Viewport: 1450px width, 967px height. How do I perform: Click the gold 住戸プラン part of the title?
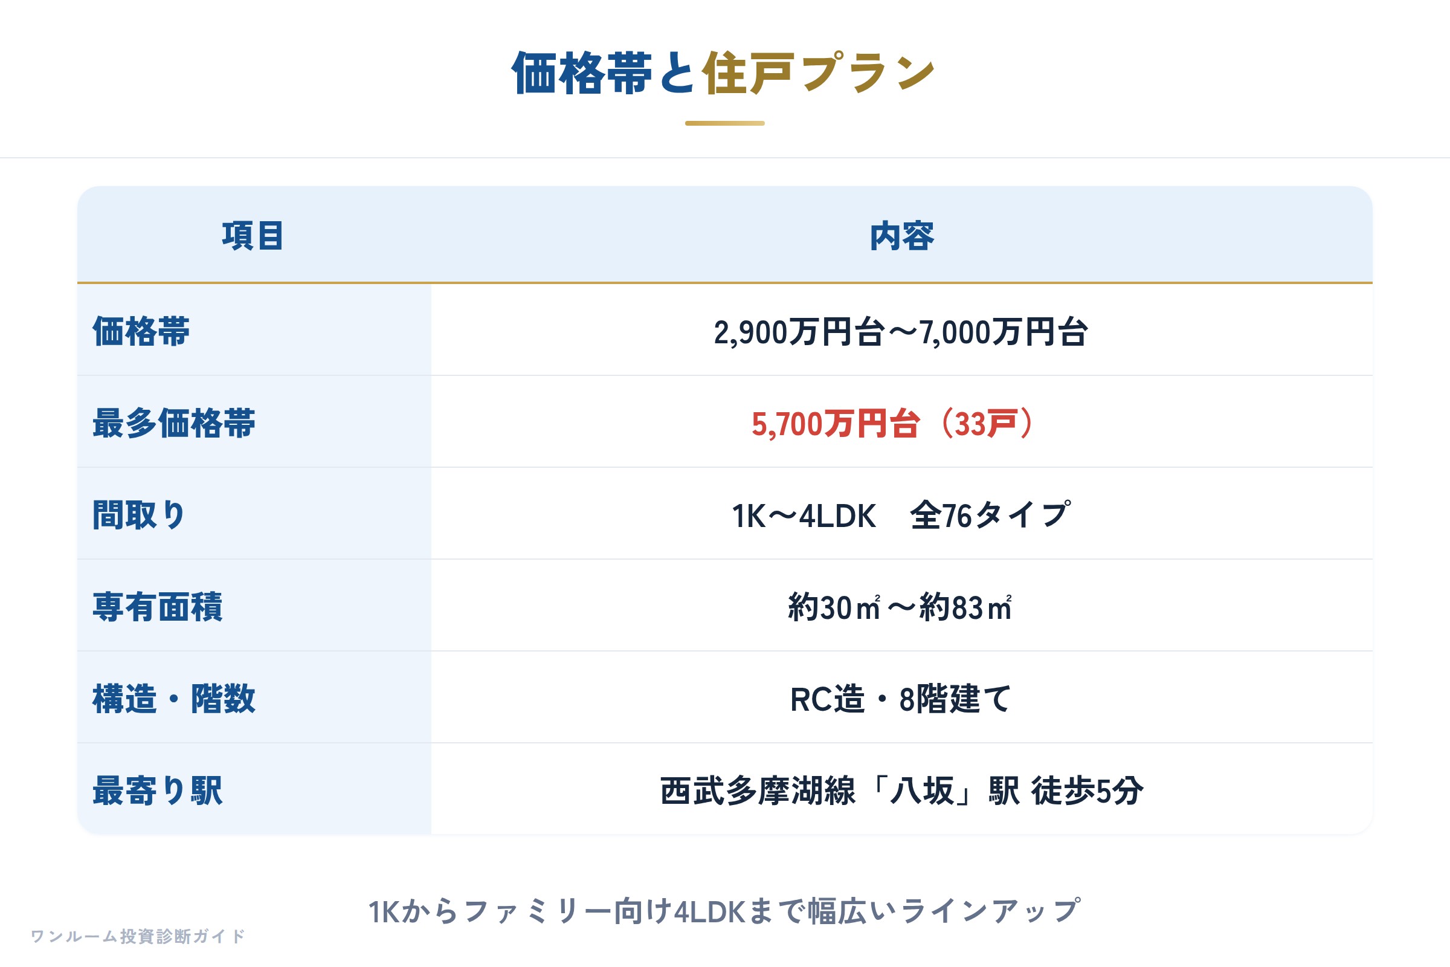point(819,73)
